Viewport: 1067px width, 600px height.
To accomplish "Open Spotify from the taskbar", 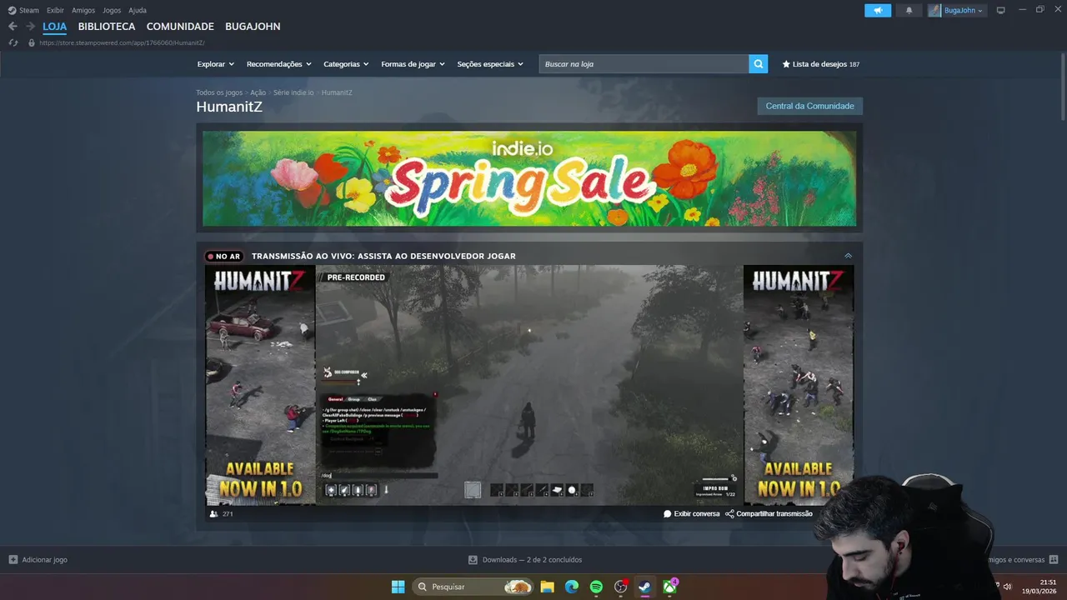I will point(596,587).
